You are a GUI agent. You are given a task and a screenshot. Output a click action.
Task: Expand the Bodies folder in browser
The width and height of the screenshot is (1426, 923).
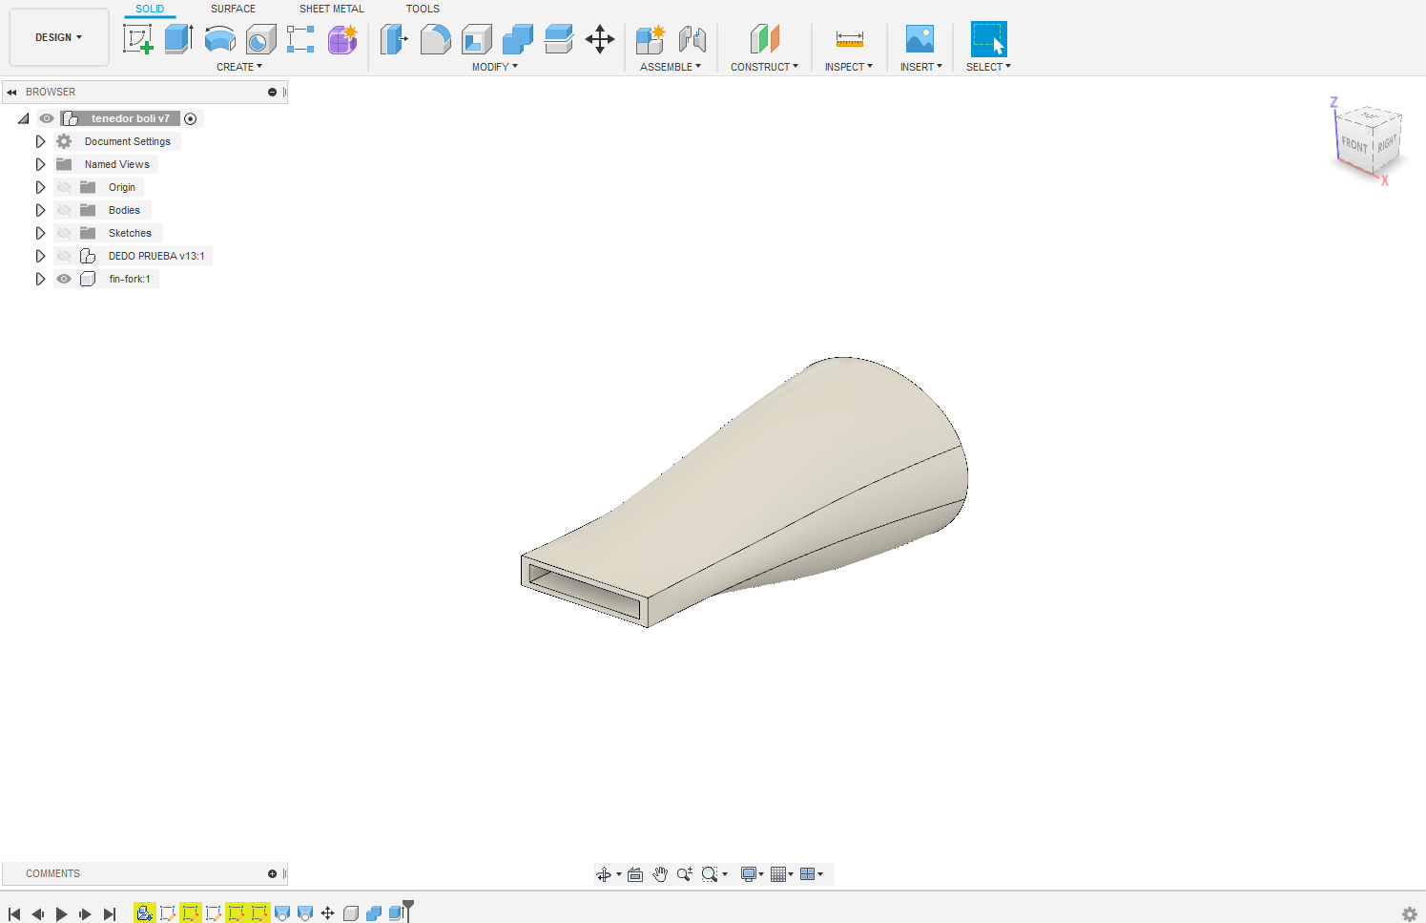[40, 209]
